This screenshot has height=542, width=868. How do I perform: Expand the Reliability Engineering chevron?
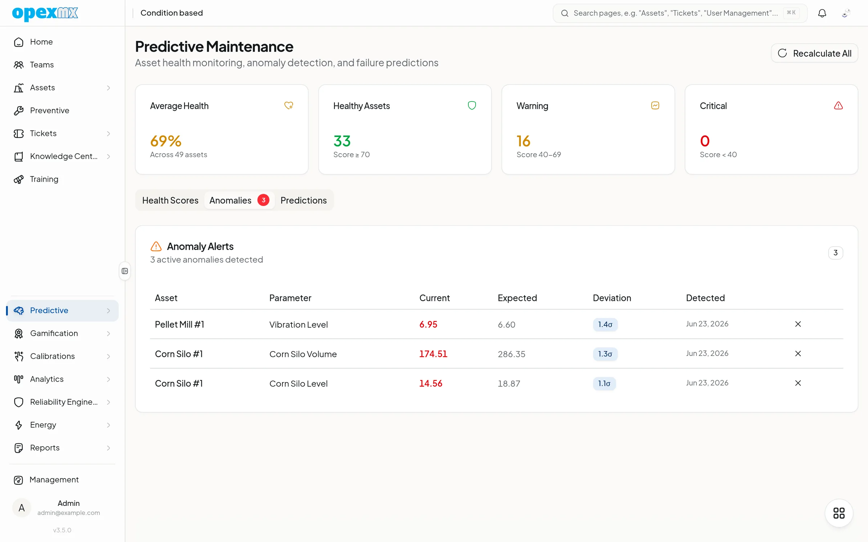tap(109, 402)
